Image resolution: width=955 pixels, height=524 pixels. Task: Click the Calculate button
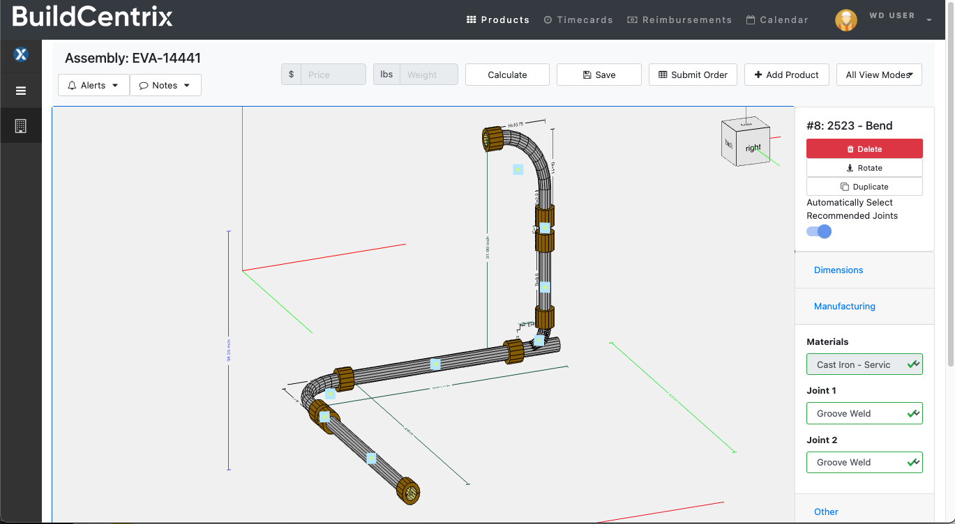[507, 75]
